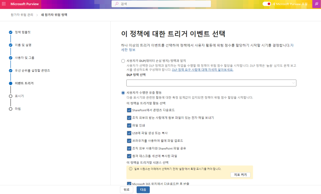This screenshot has width=321, height=194.
Task: Select the 사용자가 DLP 정책과 일치 radio button
Action: coord(123,61)
